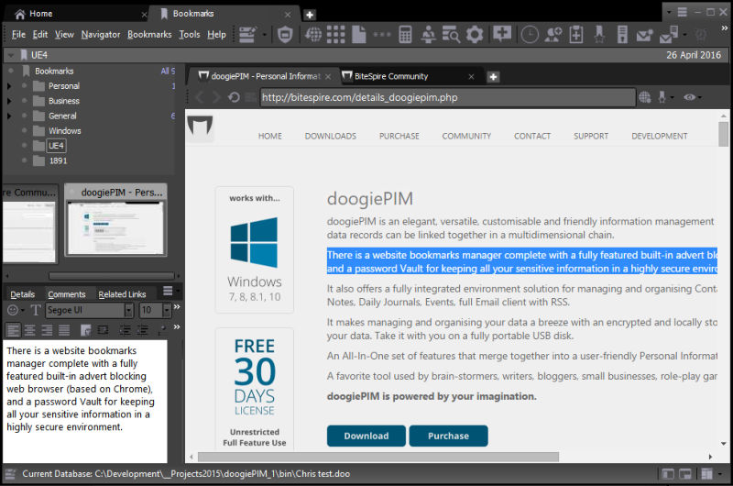Open the SUPPORT link in site navigation

[591, 136]
